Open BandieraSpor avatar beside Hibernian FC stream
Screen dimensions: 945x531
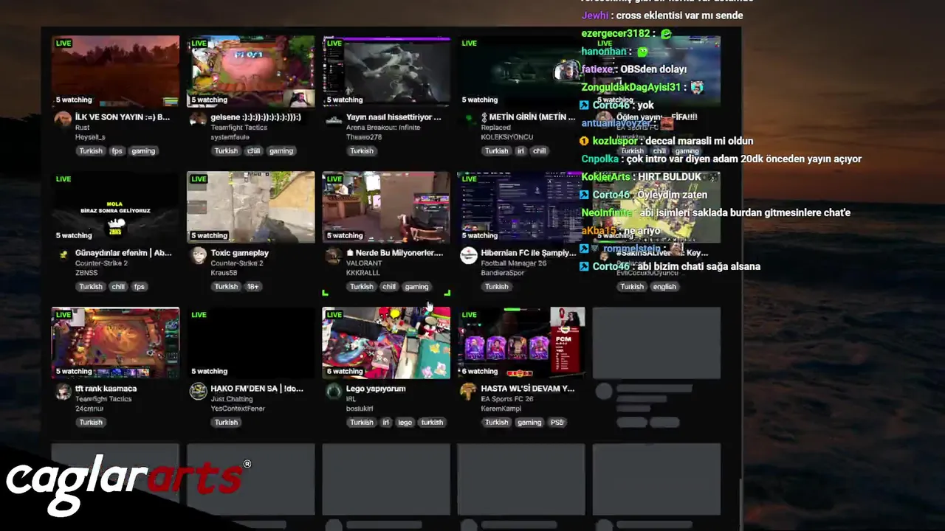coord(469,254)
